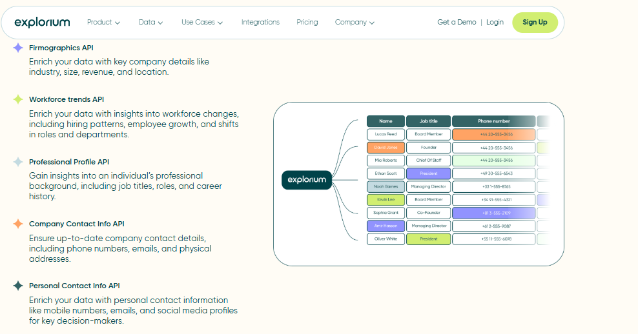Click the Mia Roberts name cell
The height and width of the screenshot is (334, 638).
(x=386, y=161)
